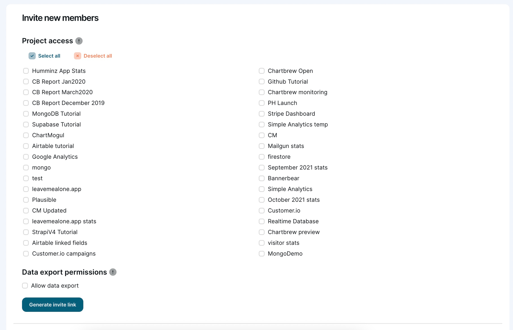Image resolution: width=513 pixels, height=330 pixels.
Task: Select the Google Analytics project
Action: 26,157
